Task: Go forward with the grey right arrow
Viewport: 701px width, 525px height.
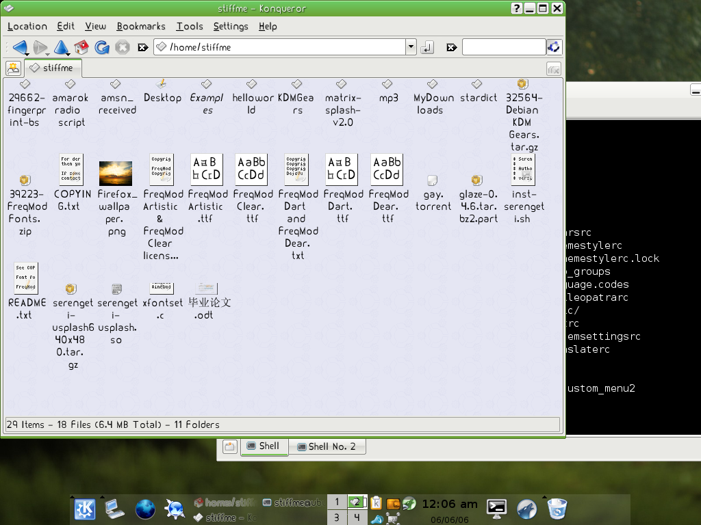Action: coord(40,46)
